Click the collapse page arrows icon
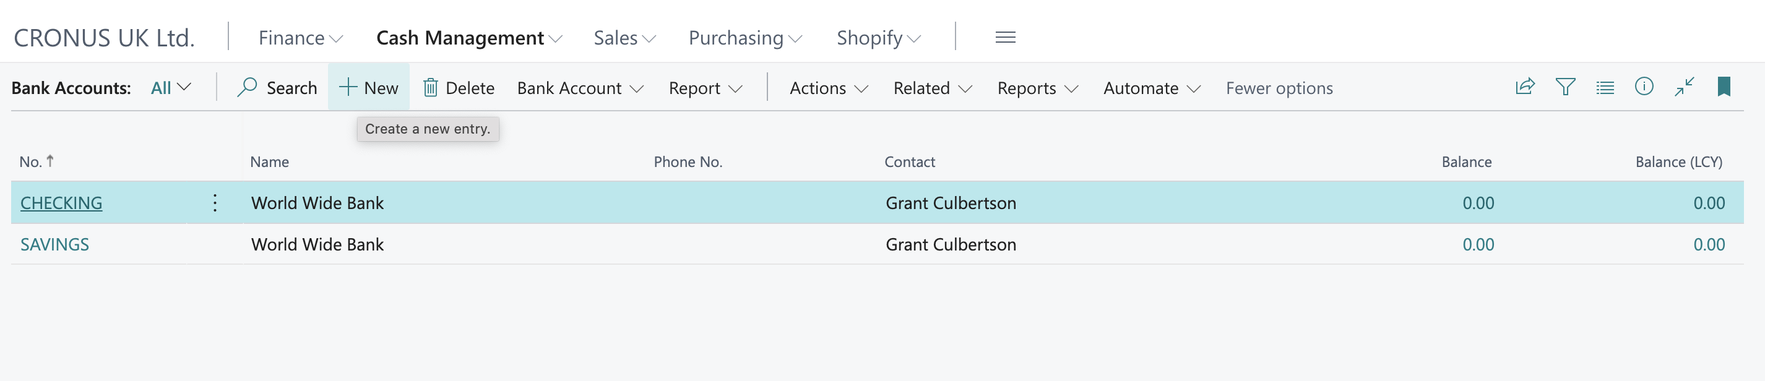Screen dimensions: 1765x381 (1684, 87)
